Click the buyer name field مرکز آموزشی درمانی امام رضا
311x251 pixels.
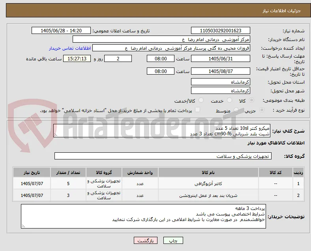161,39
